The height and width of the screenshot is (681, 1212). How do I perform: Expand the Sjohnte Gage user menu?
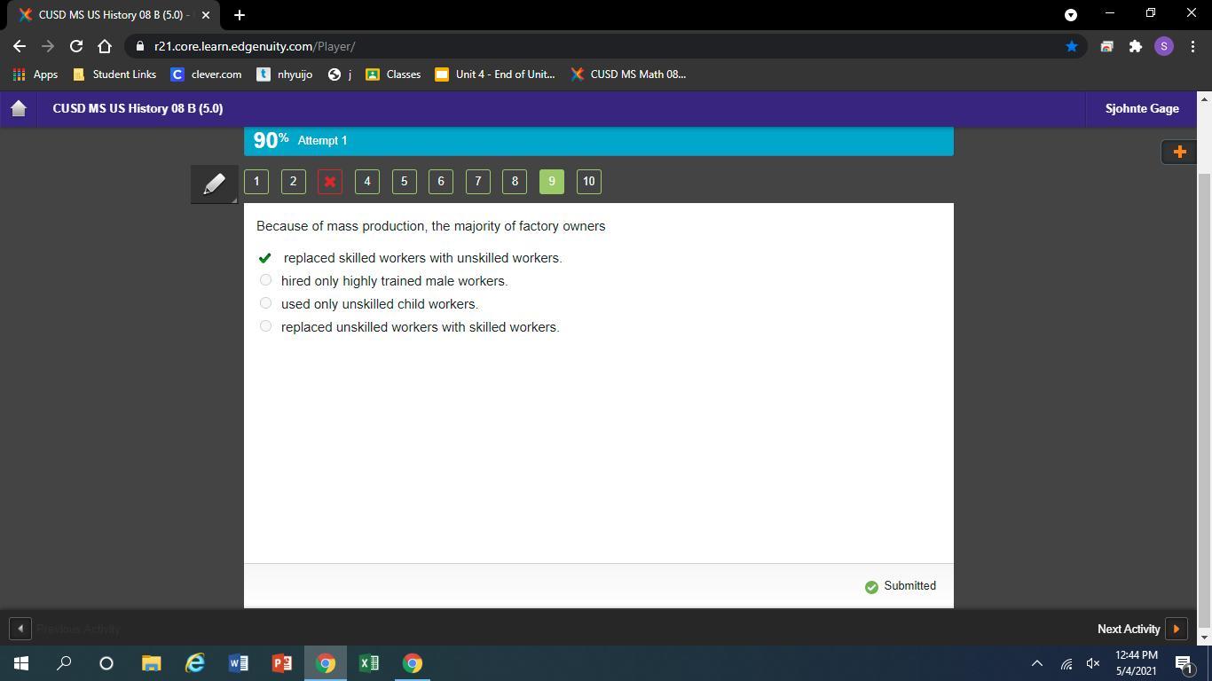[1141, 109]
